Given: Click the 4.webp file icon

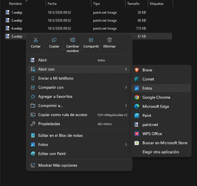Looking at the screenshot, I should point(8,28).
